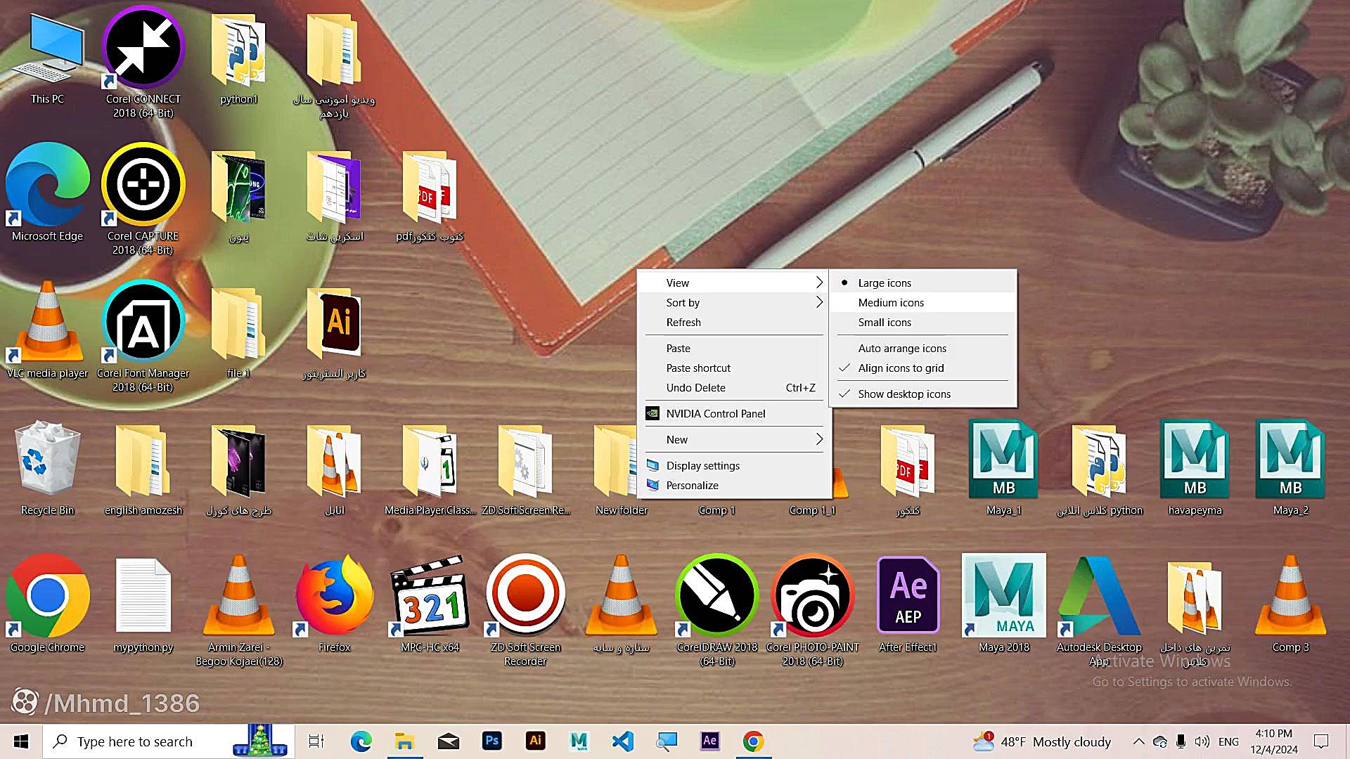The width and height of the screenshot is (1350, 759).
Task: Click the Type here to search box
Action: click(x=169, y=741)
